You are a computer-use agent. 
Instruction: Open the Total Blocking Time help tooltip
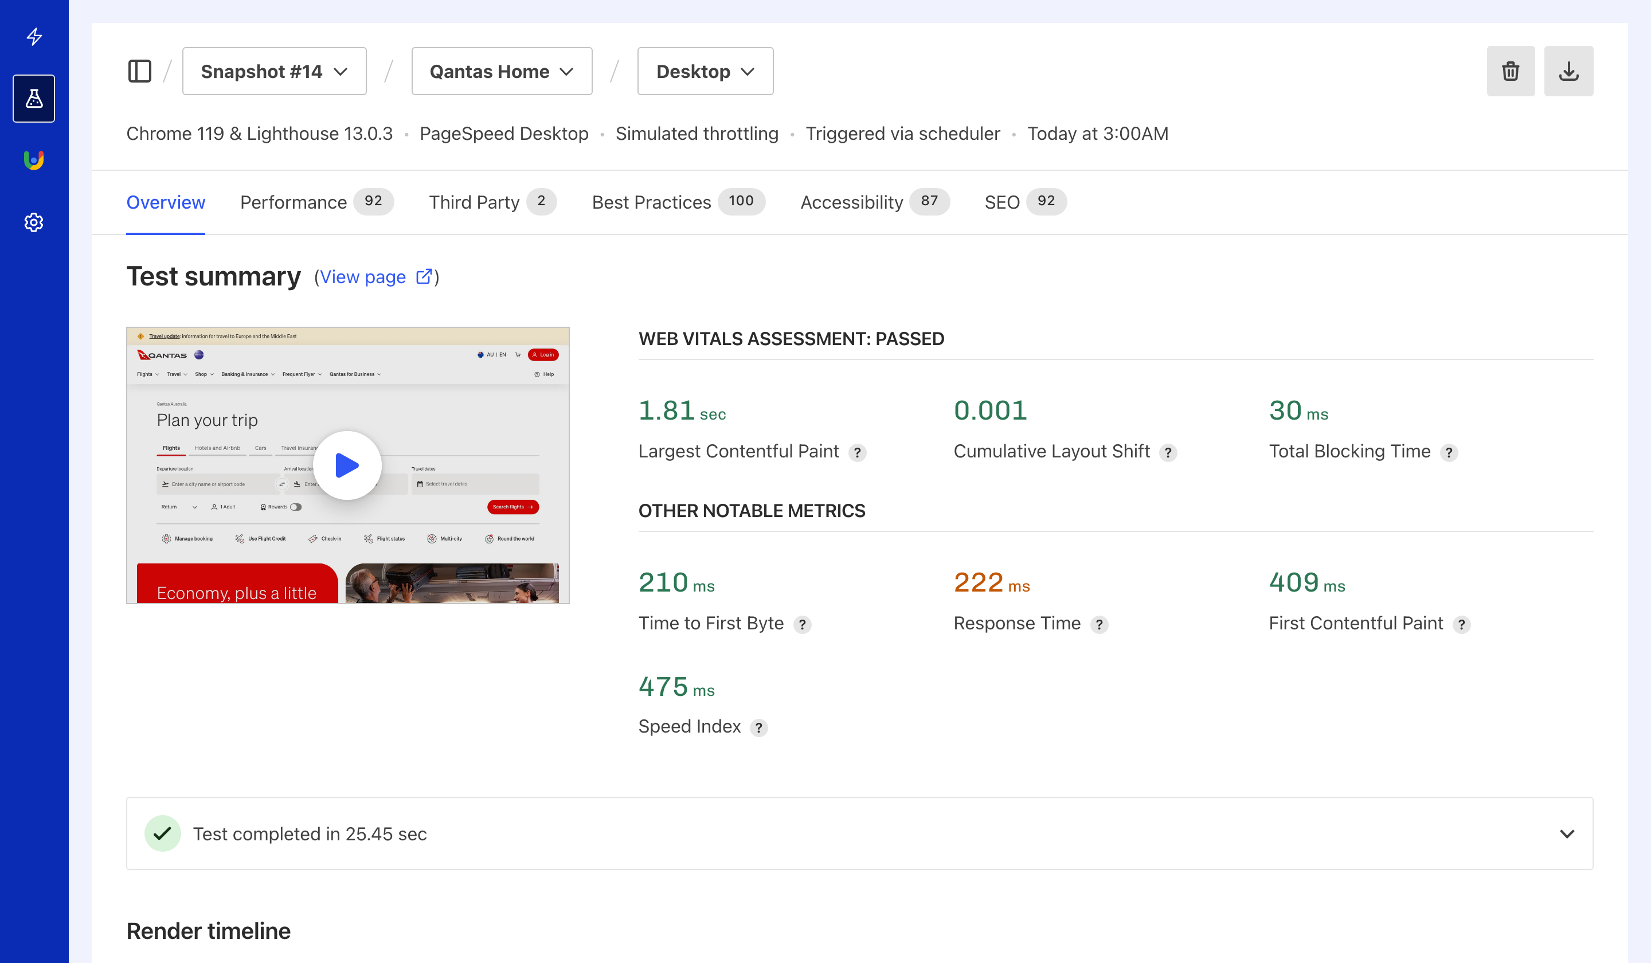click(1449, 452)
